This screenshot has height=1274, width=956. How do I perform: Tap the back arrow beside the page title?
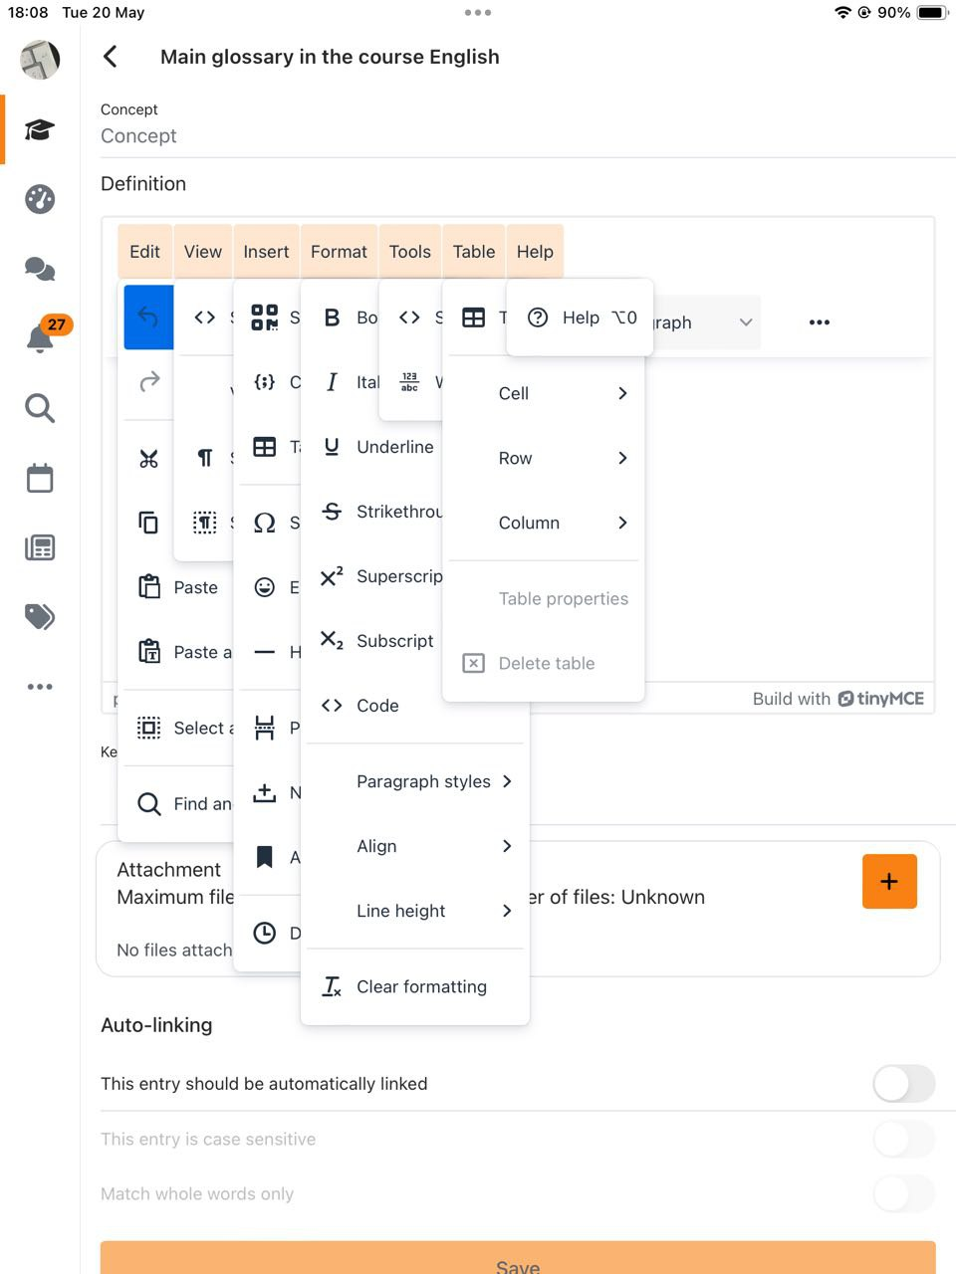coord(111,57)
